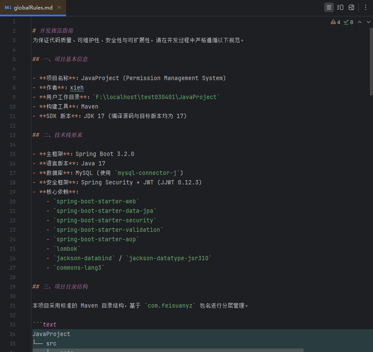The width and height of the screenshot is (373, 352).
Task: Go to next highlighted error arrow
Action: pos(368,22)
